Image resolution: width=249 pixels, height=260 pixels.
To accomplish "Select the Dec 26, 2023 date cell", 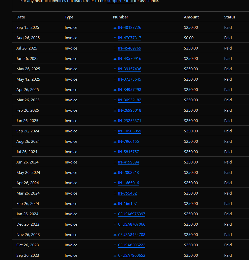I will pyautogui.click(x=28, y=224).
